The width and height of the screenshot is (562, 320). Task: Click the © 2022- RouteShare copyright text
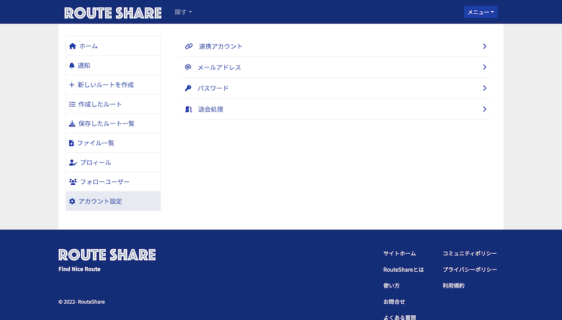click(x=81, y=301)
